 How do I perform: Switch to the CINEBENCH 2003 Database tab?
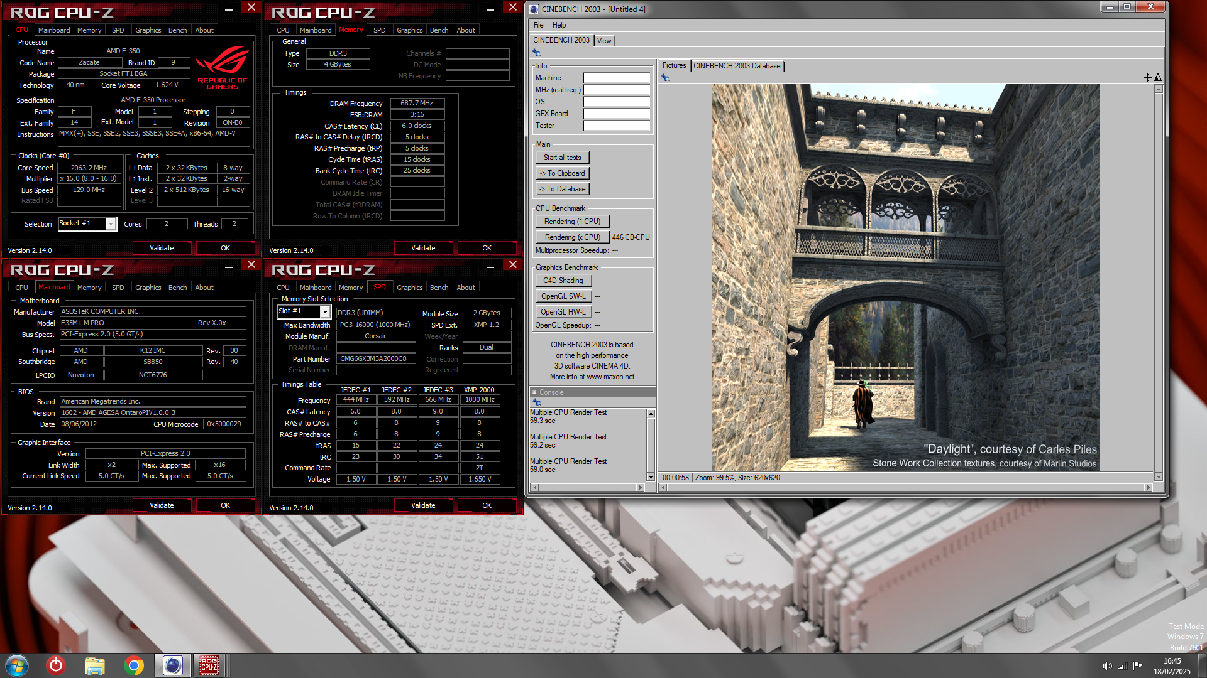pos(737,66)
